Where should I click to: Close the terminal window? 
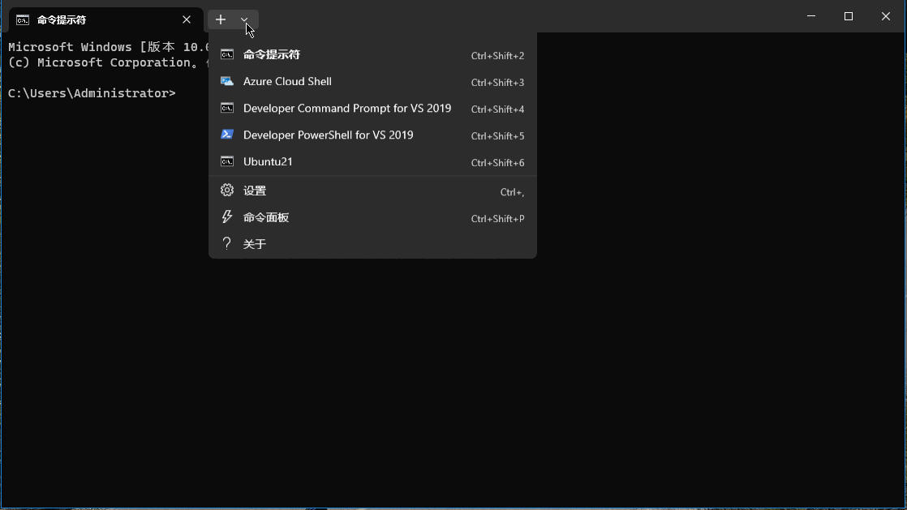tap(886, 16)
